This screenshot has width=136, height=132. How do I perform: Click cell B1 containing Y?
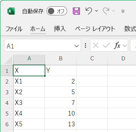coord(61,71)
